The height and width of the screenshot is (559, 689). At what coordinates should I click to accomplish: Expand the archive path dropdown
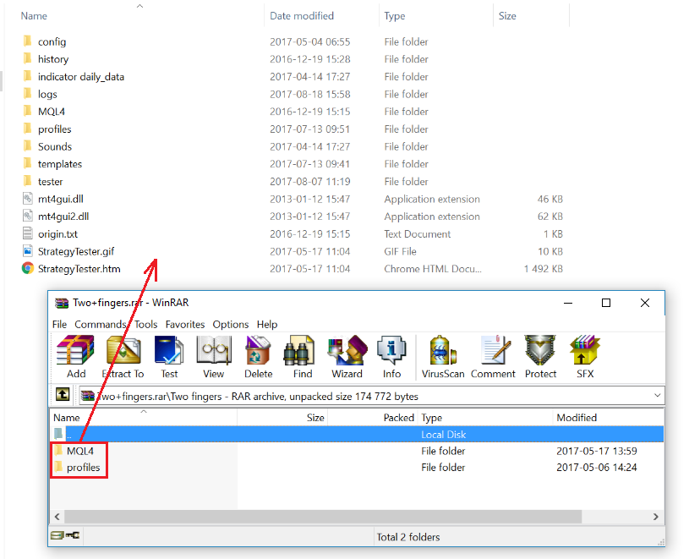[657, 395]
